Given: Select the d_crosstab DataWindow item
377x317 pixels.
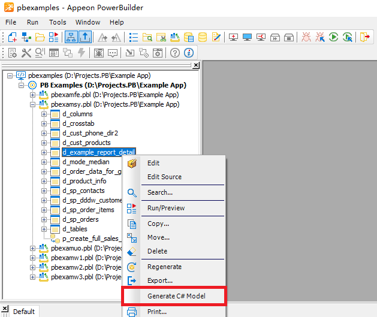Looking at the screenshot, I should pyautogui.click(x=78, y=124).
